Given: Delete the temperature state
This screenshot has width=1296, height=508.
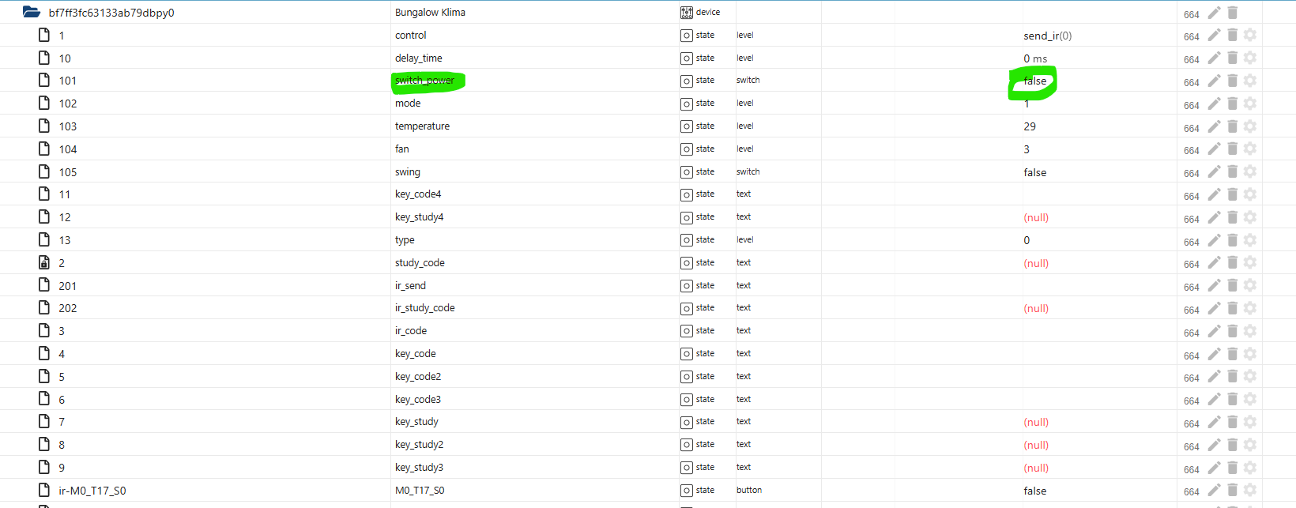Looking at the screenshot, I should (1232, 126).
